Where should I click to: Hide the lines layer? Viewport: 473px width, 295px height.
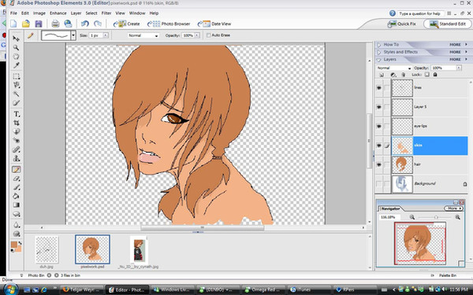coord(379,87)
